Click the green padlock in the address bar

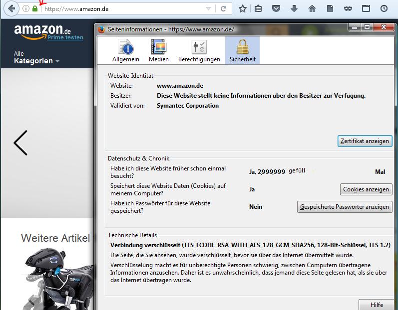[x=35, y=9]
